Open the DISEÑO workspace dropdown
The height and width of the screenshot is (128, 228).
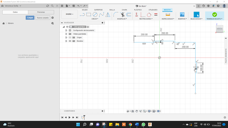pyautogui.click(x=69, y=14)
